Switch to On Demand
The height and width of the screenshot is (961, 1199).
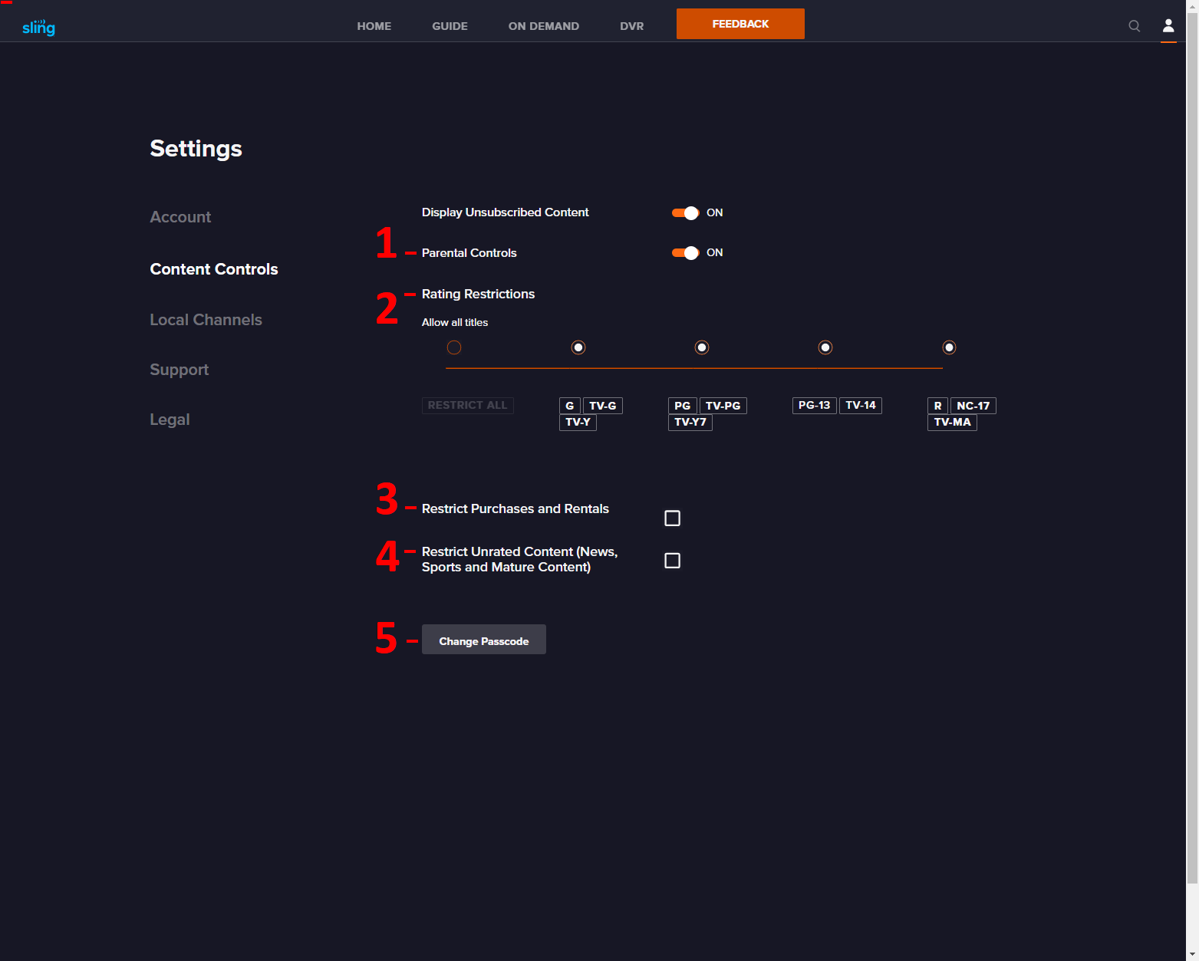coord(543,25)
